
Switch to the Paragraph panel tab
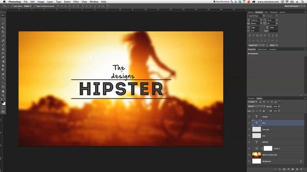(273, 12)
